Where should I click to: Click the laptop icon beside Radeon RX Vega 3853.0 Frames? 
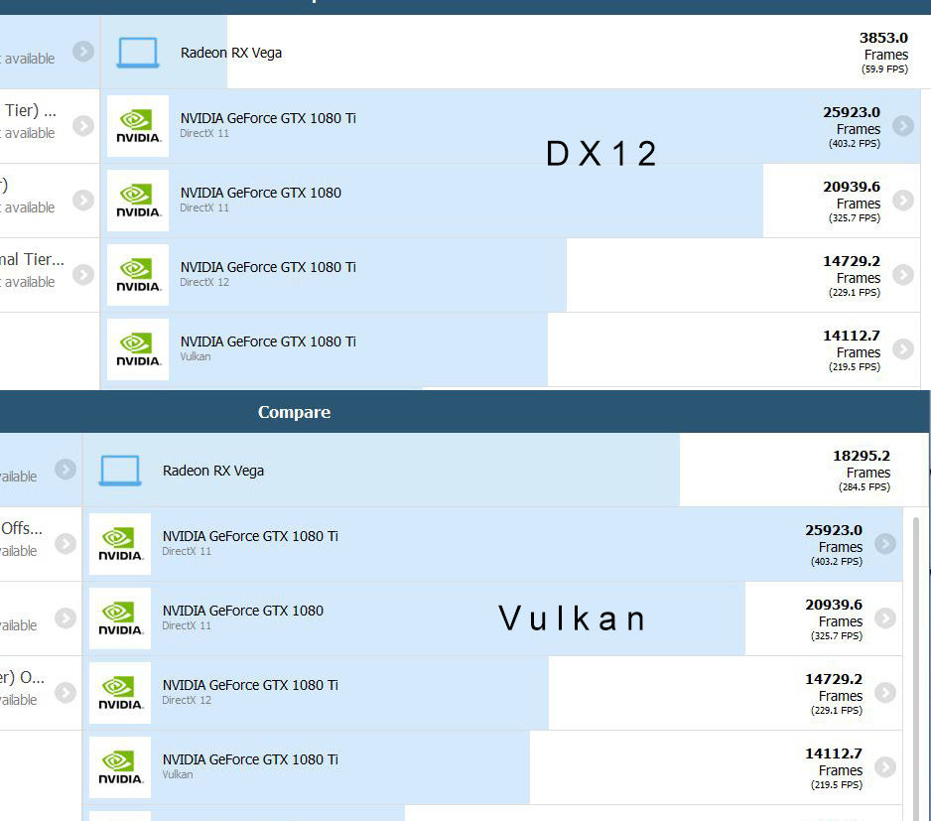click(x=138, y=53)
